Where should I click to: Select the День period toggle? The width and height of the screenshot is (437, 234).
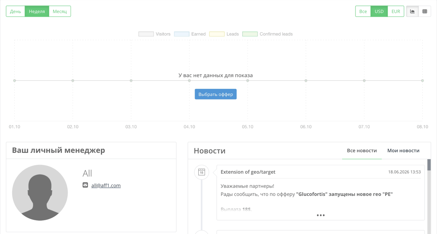pos(15,11)
